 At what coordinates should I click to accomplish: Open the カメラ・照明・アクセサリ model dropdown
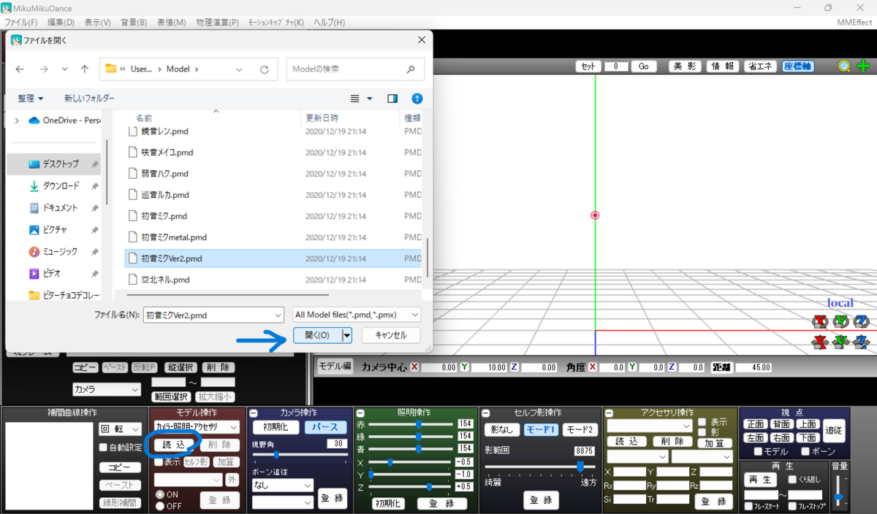pos(197,426)
